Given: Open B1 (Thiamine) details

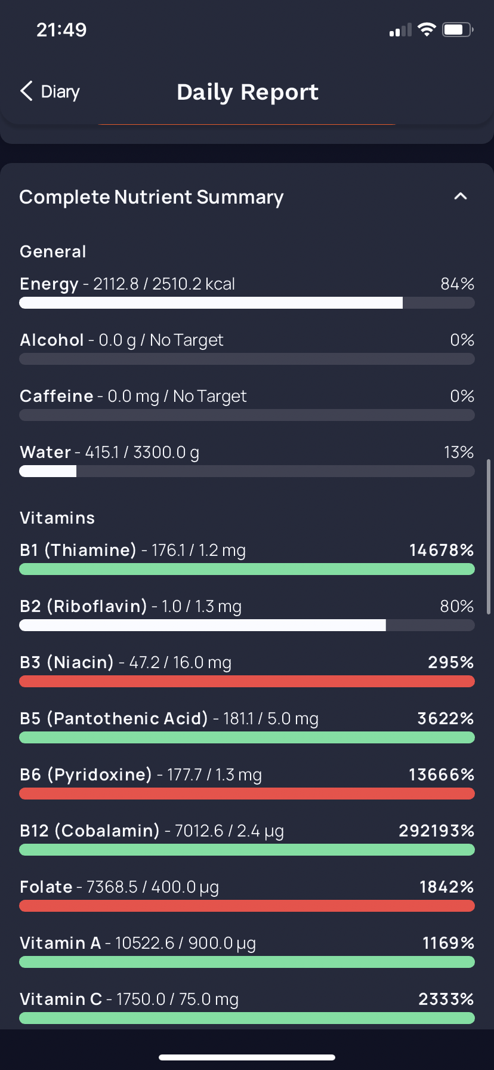Looking at the screenshot, I should click(x=247, y=558).
